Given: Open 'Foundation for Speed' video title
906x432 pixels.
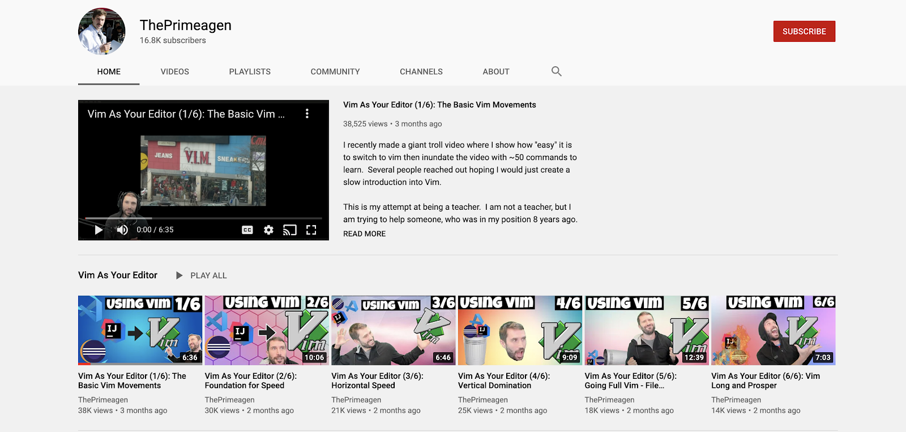Looking at the screenshot, I should [251, 381].
